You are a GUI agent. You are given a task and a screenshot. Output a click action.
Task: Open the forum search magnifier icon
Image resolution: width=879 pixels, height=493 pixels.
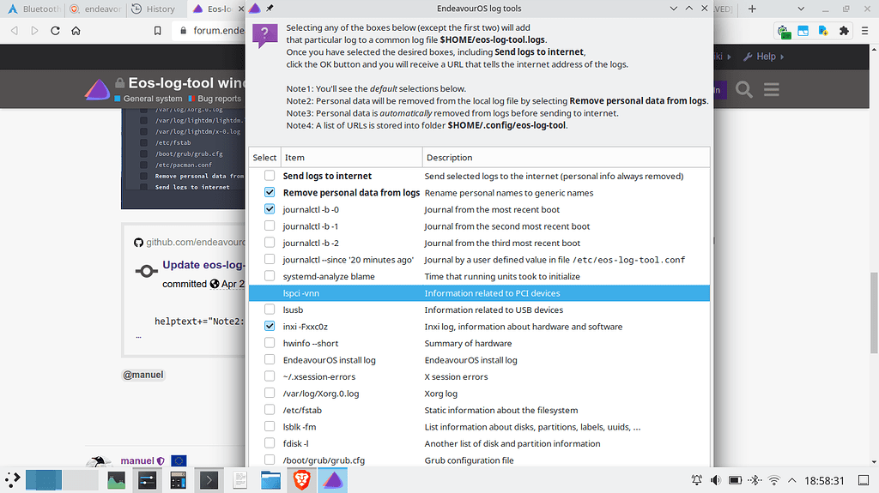(x=744, y=89)
